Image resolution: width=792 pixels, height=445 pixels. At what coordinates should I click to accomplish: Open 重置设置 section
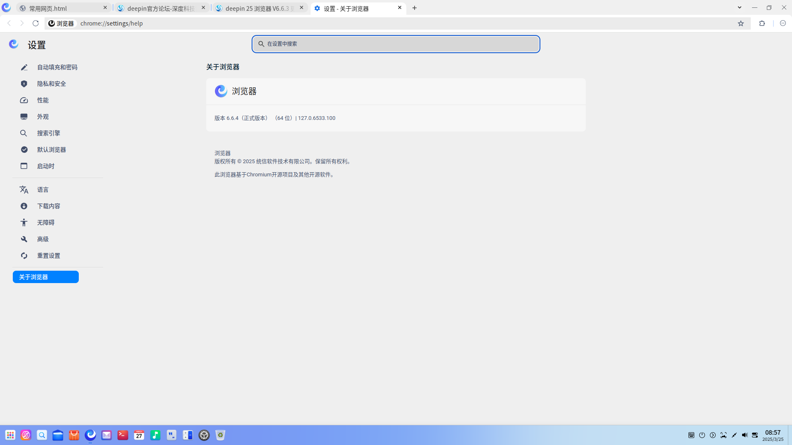coord(49,255)
